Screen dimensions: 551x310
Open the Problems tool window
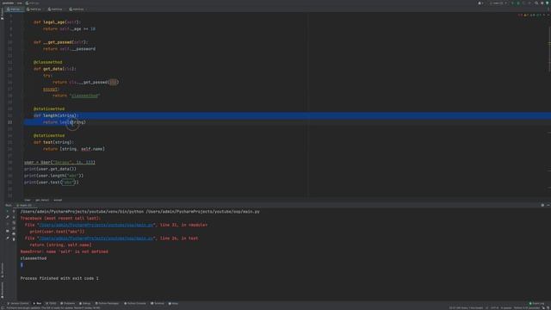click(x=67, y=303)
